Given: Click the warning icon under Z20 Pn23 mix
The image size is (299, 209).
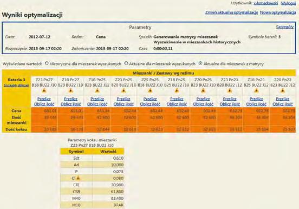Looking at the screenshot, I should click(x=283, y=90).
